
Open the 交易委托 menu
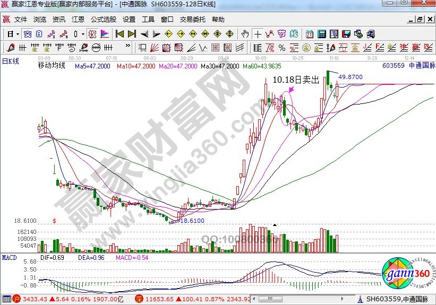(192, 20)
